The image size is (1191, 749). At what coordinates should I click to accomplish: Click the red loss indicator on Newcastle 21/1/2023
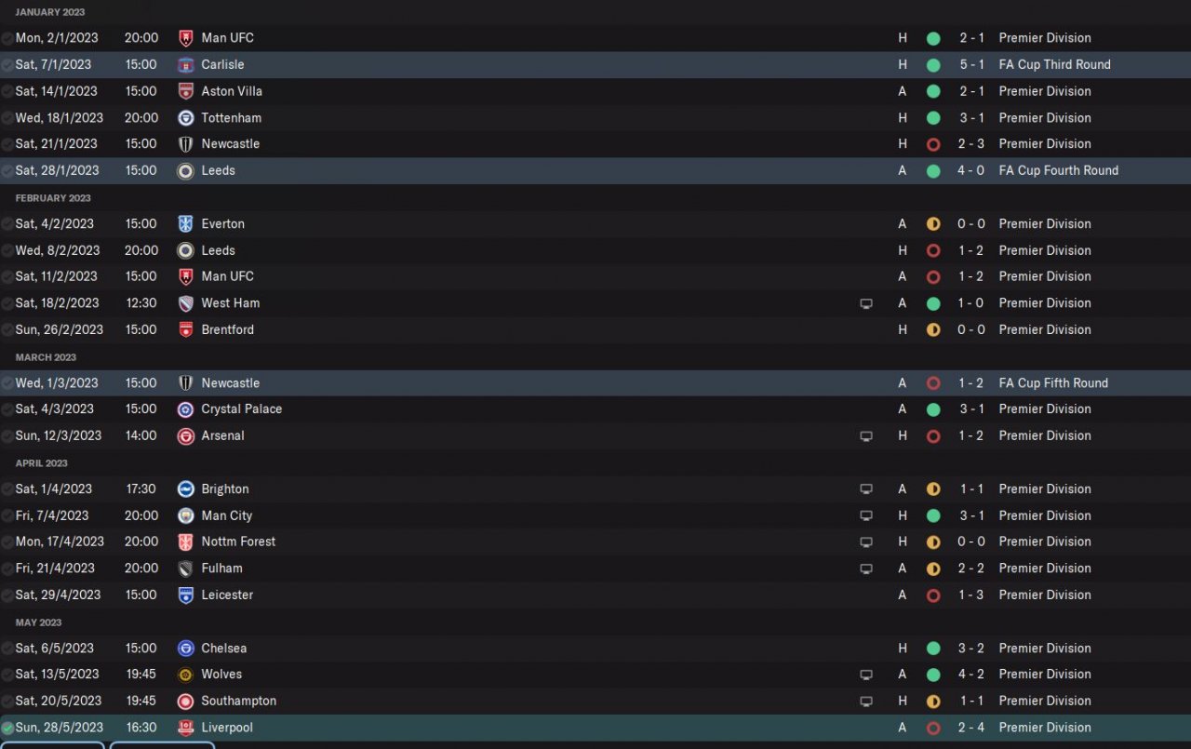[933, 144]
